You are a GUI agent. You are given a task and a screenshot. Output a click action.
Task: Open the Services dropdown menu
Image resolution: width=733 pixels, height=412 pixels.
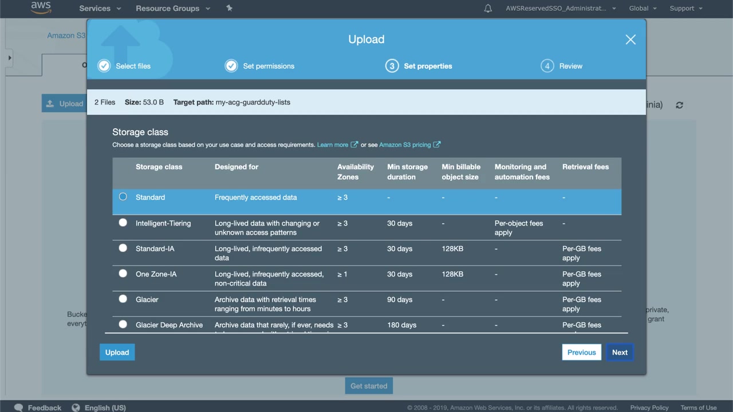click(x=100, y=9)
